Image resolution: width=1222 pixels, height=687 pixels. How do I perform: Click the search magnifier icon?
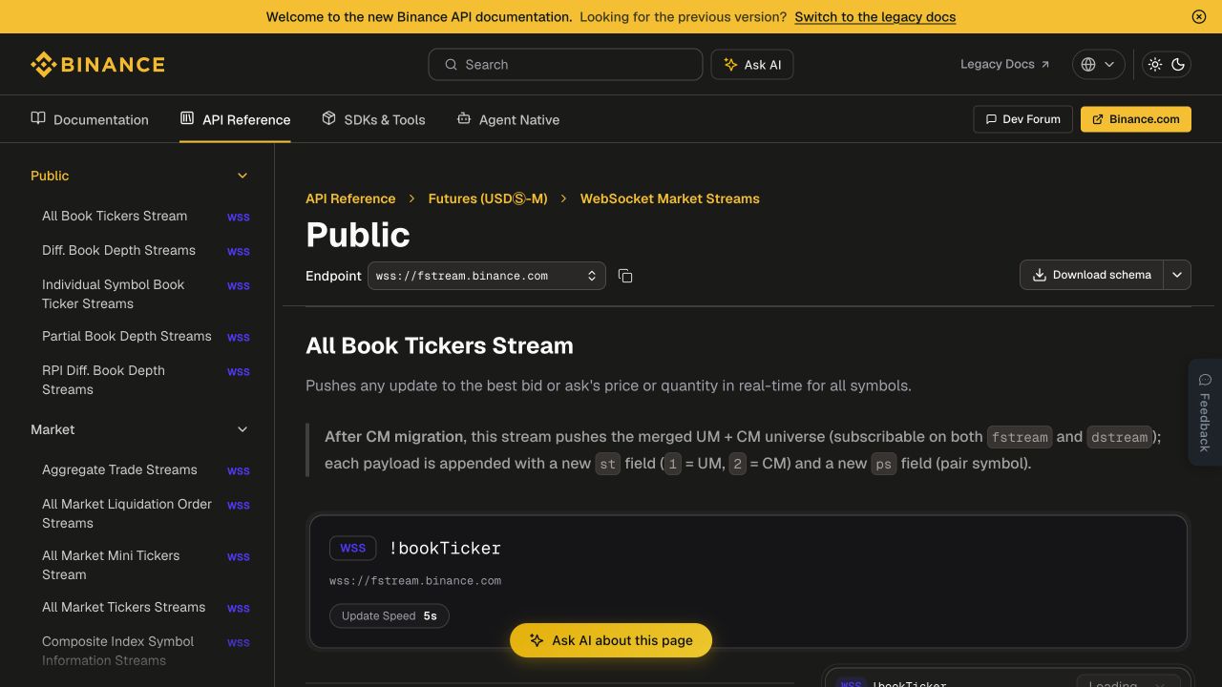(x=451, y=65)
